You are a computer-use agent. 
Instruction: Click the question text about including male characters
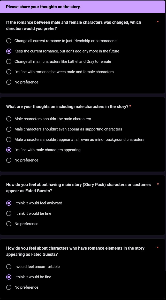point(67,106)
